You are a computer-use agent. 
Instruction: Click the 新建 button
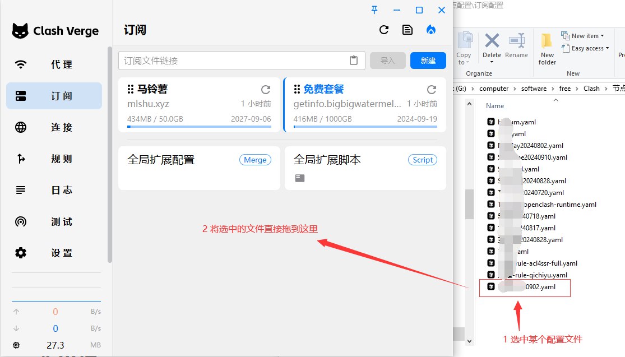click(x=428, y=61)
